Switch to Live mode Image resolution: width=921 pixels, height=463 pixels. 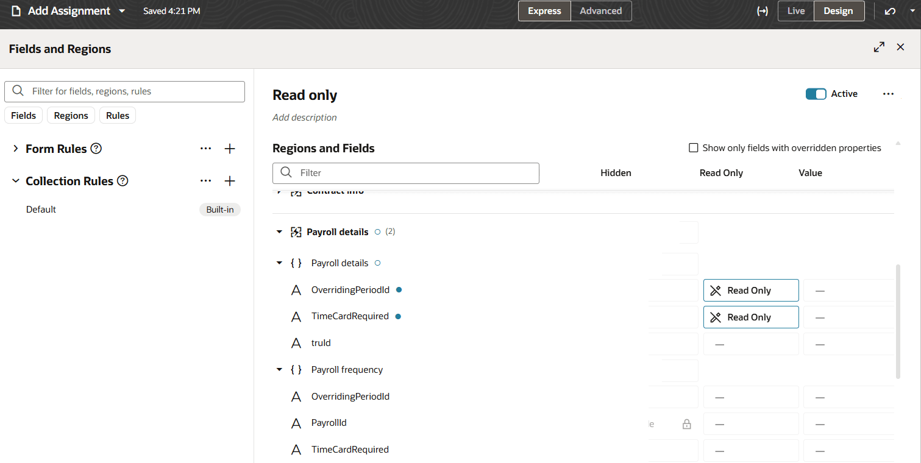795,10
